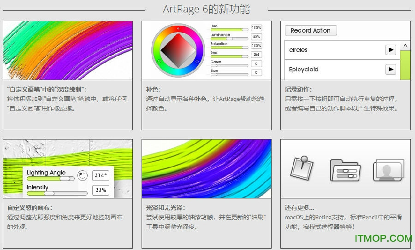This screenshot has width=415, height=250.
Task: Click the '补色:' feature title
Action: tap(153, 89)
